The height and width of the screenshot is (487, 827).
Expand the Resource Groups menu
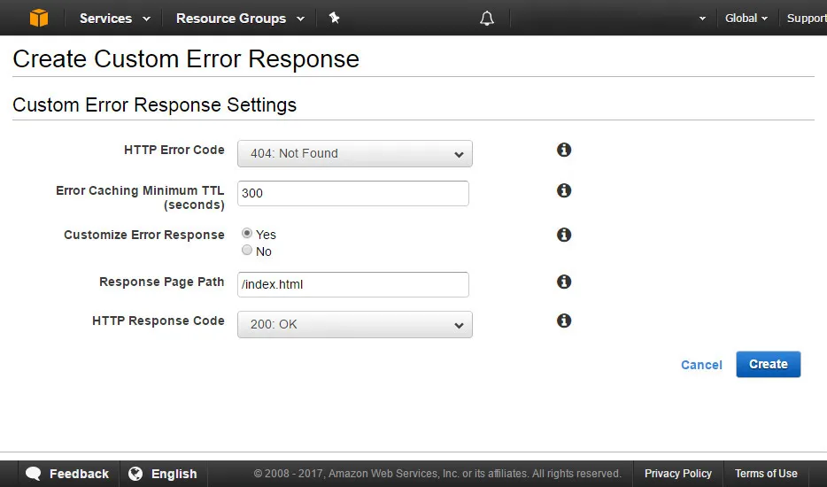pyautogui.click(x=240, y=19)
